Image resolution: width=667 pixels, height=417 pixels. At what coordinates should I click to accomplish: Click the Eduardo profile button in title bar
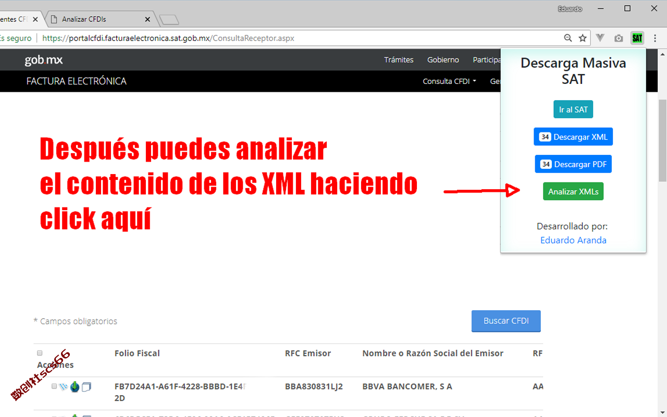point(570,9)
